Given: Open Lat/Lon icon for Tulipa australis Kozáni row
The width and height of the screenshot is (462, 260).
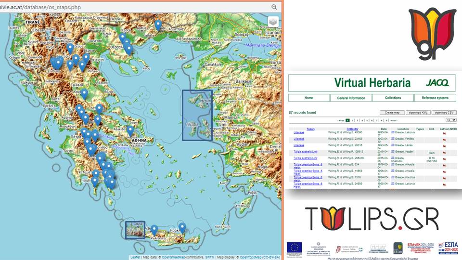Looking at the screenshot, I should tap(444, 153).
